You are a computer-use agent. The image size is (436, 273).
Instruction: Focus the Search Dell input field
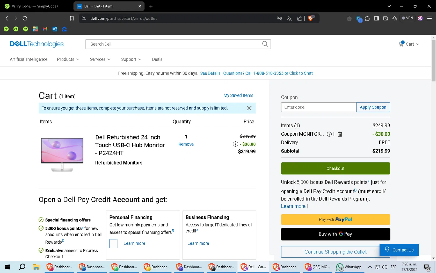(174, 44)
